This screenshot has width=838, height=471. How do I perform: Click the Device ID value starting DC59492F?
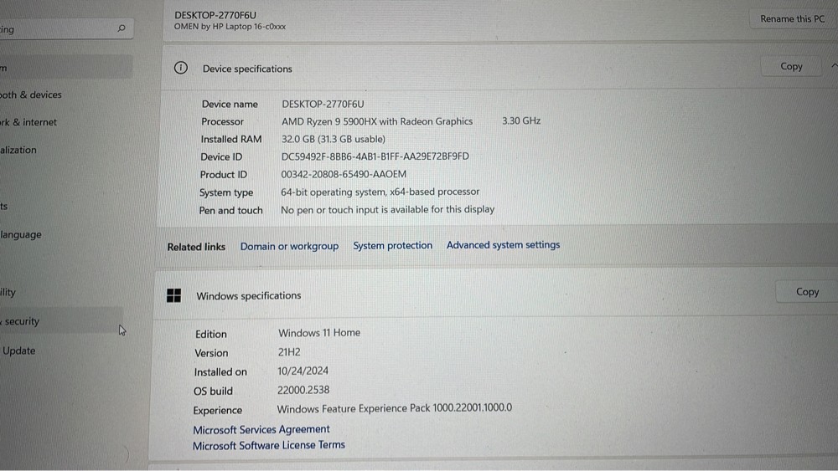coord(375,156)
